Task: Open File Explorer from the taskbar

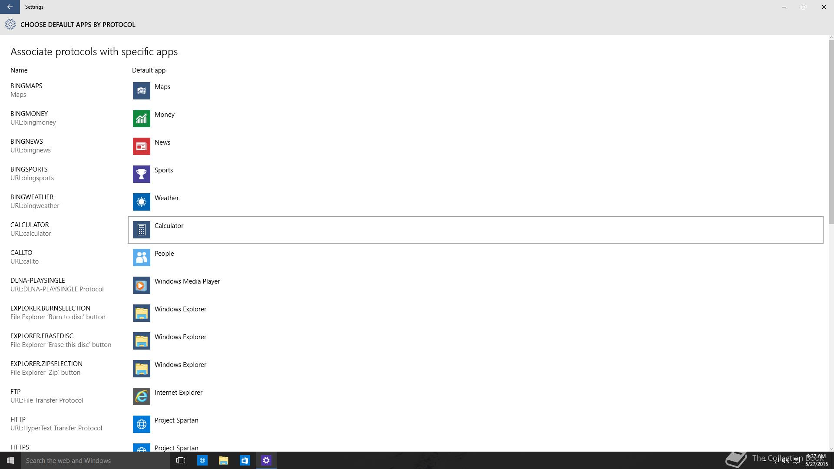Action: point(223,460)
